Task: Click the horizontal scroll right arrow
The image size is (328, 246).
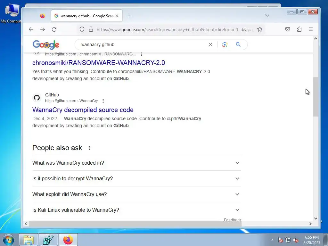Action: coord(310,224)
